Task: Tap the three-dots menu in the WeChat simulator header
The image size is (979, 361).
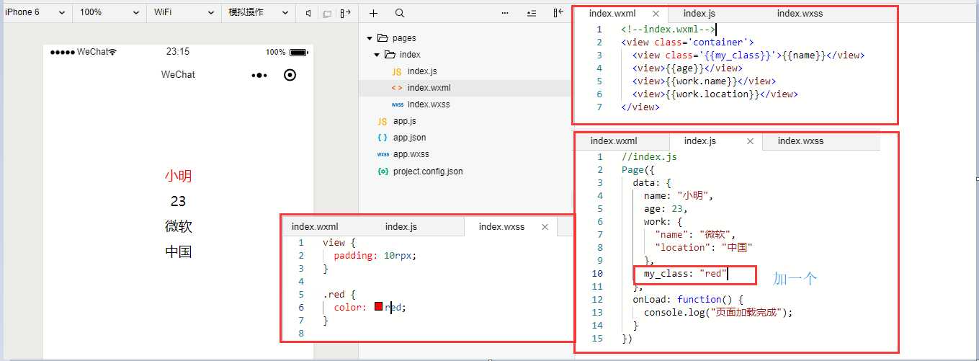Action: coord(259,75)
